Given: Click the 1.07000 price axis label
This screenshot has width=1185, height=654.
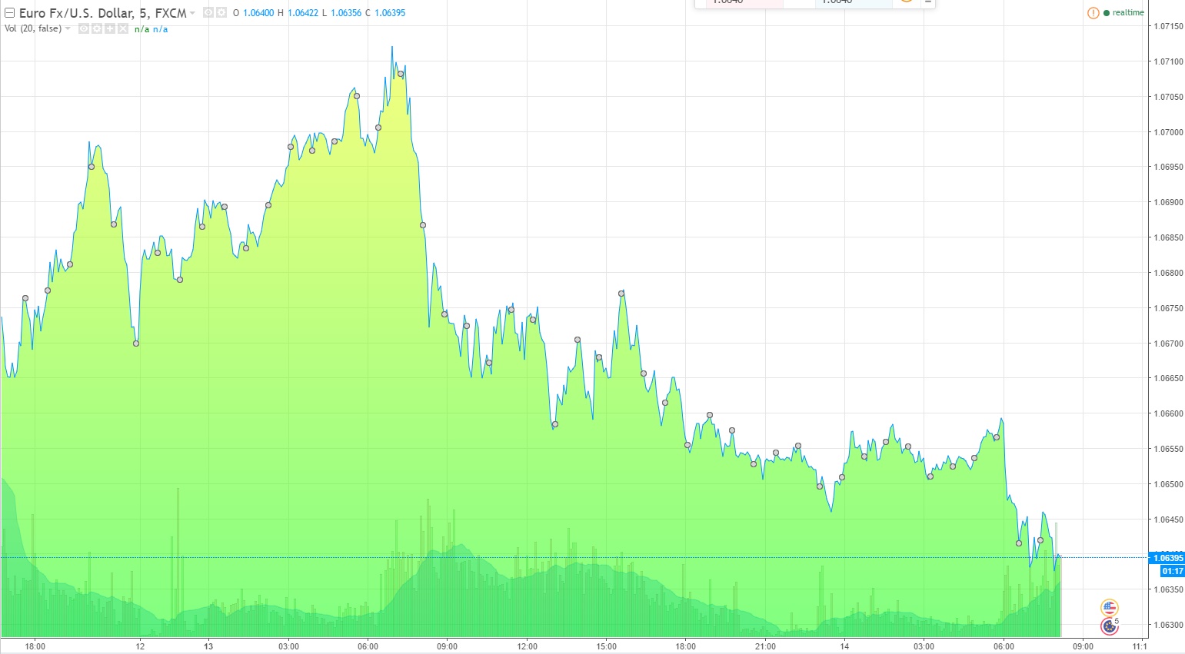Looking at the screenshot, I should point(1168,132).
